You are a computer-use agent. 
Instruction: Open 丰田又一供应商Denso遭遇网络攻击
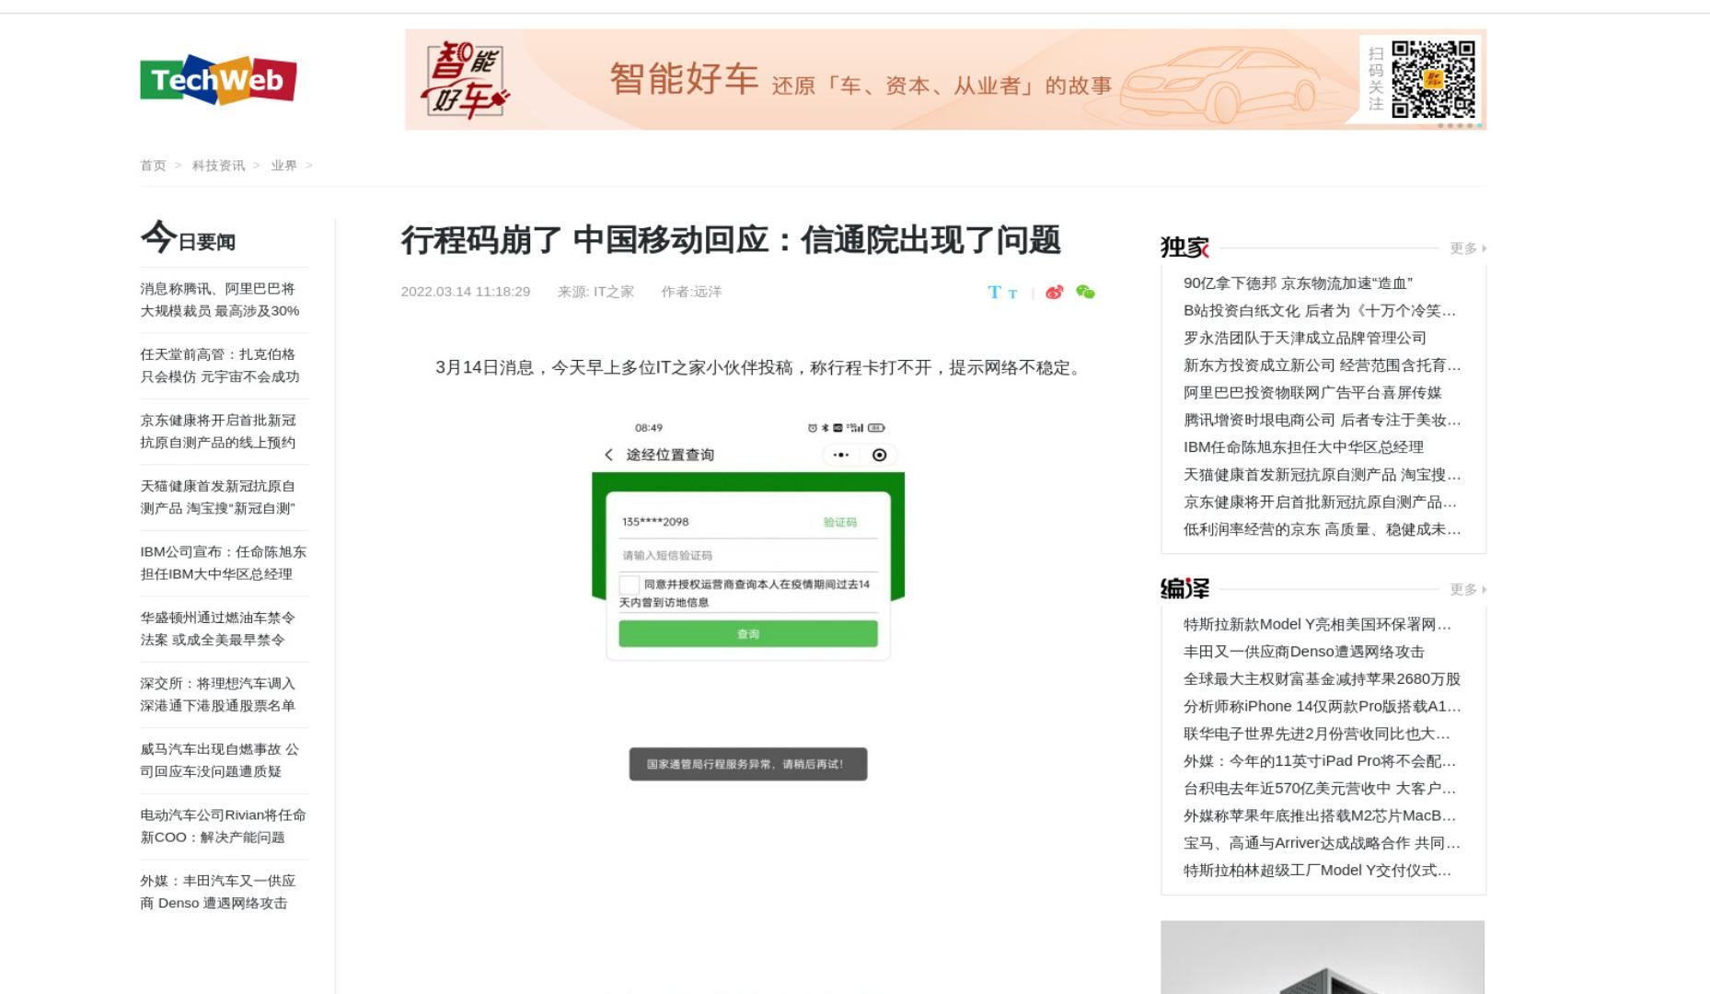pos(1304,652)
